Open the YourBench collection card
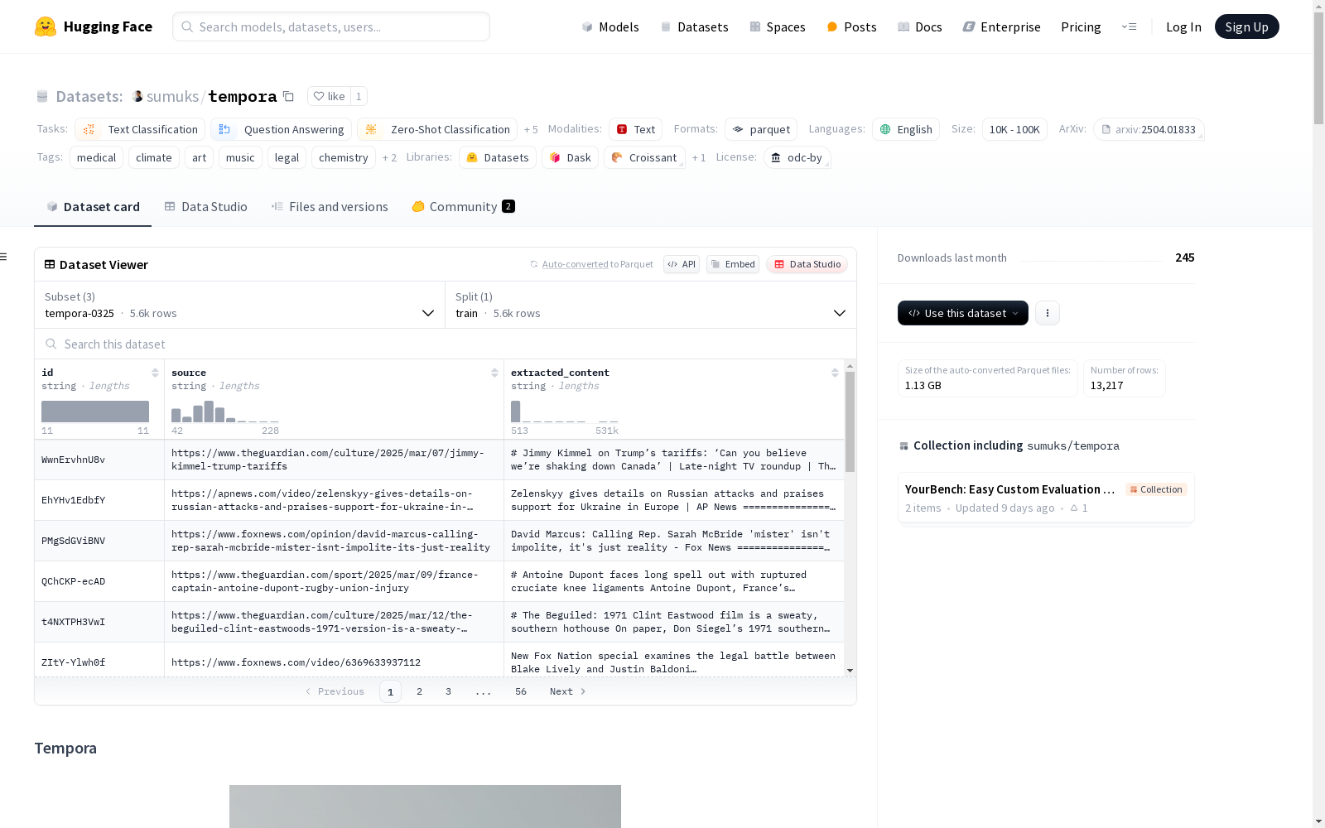Image resolution: width=1325 pixels, height=828 pixels. 1046,498
